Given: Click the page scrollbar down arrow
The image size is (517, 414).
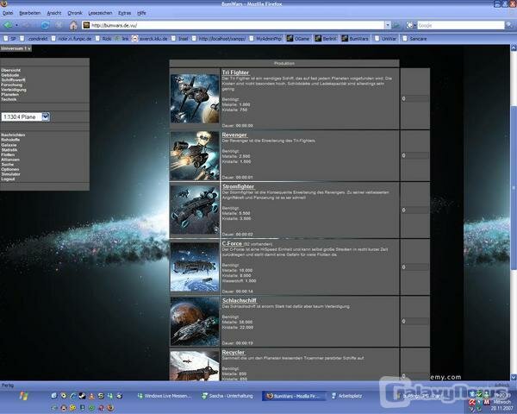Looking at the screenshot, I should (514, 377).
